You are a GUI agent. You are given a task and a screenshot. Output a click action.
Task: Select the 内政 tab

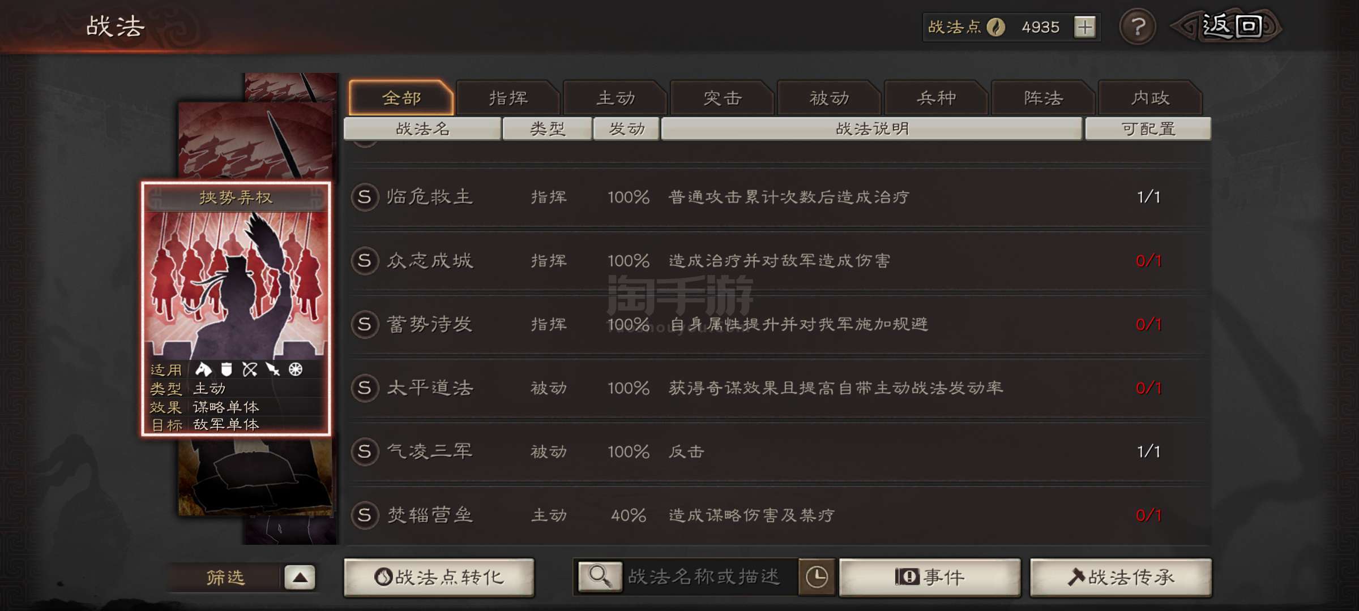[1150, 98]
